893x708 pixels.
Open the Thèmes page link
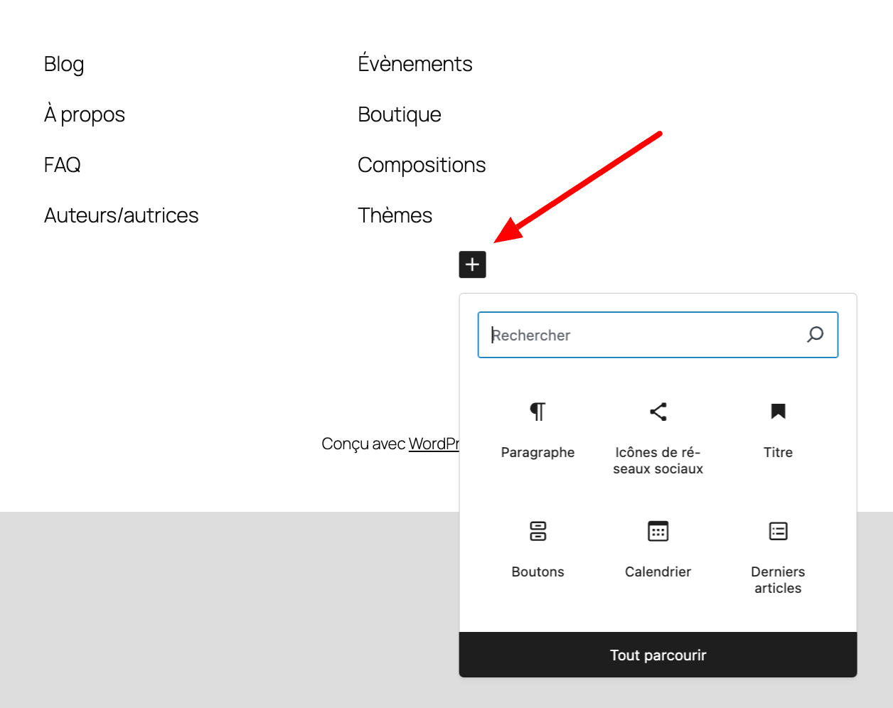click(x=395, y=215)
